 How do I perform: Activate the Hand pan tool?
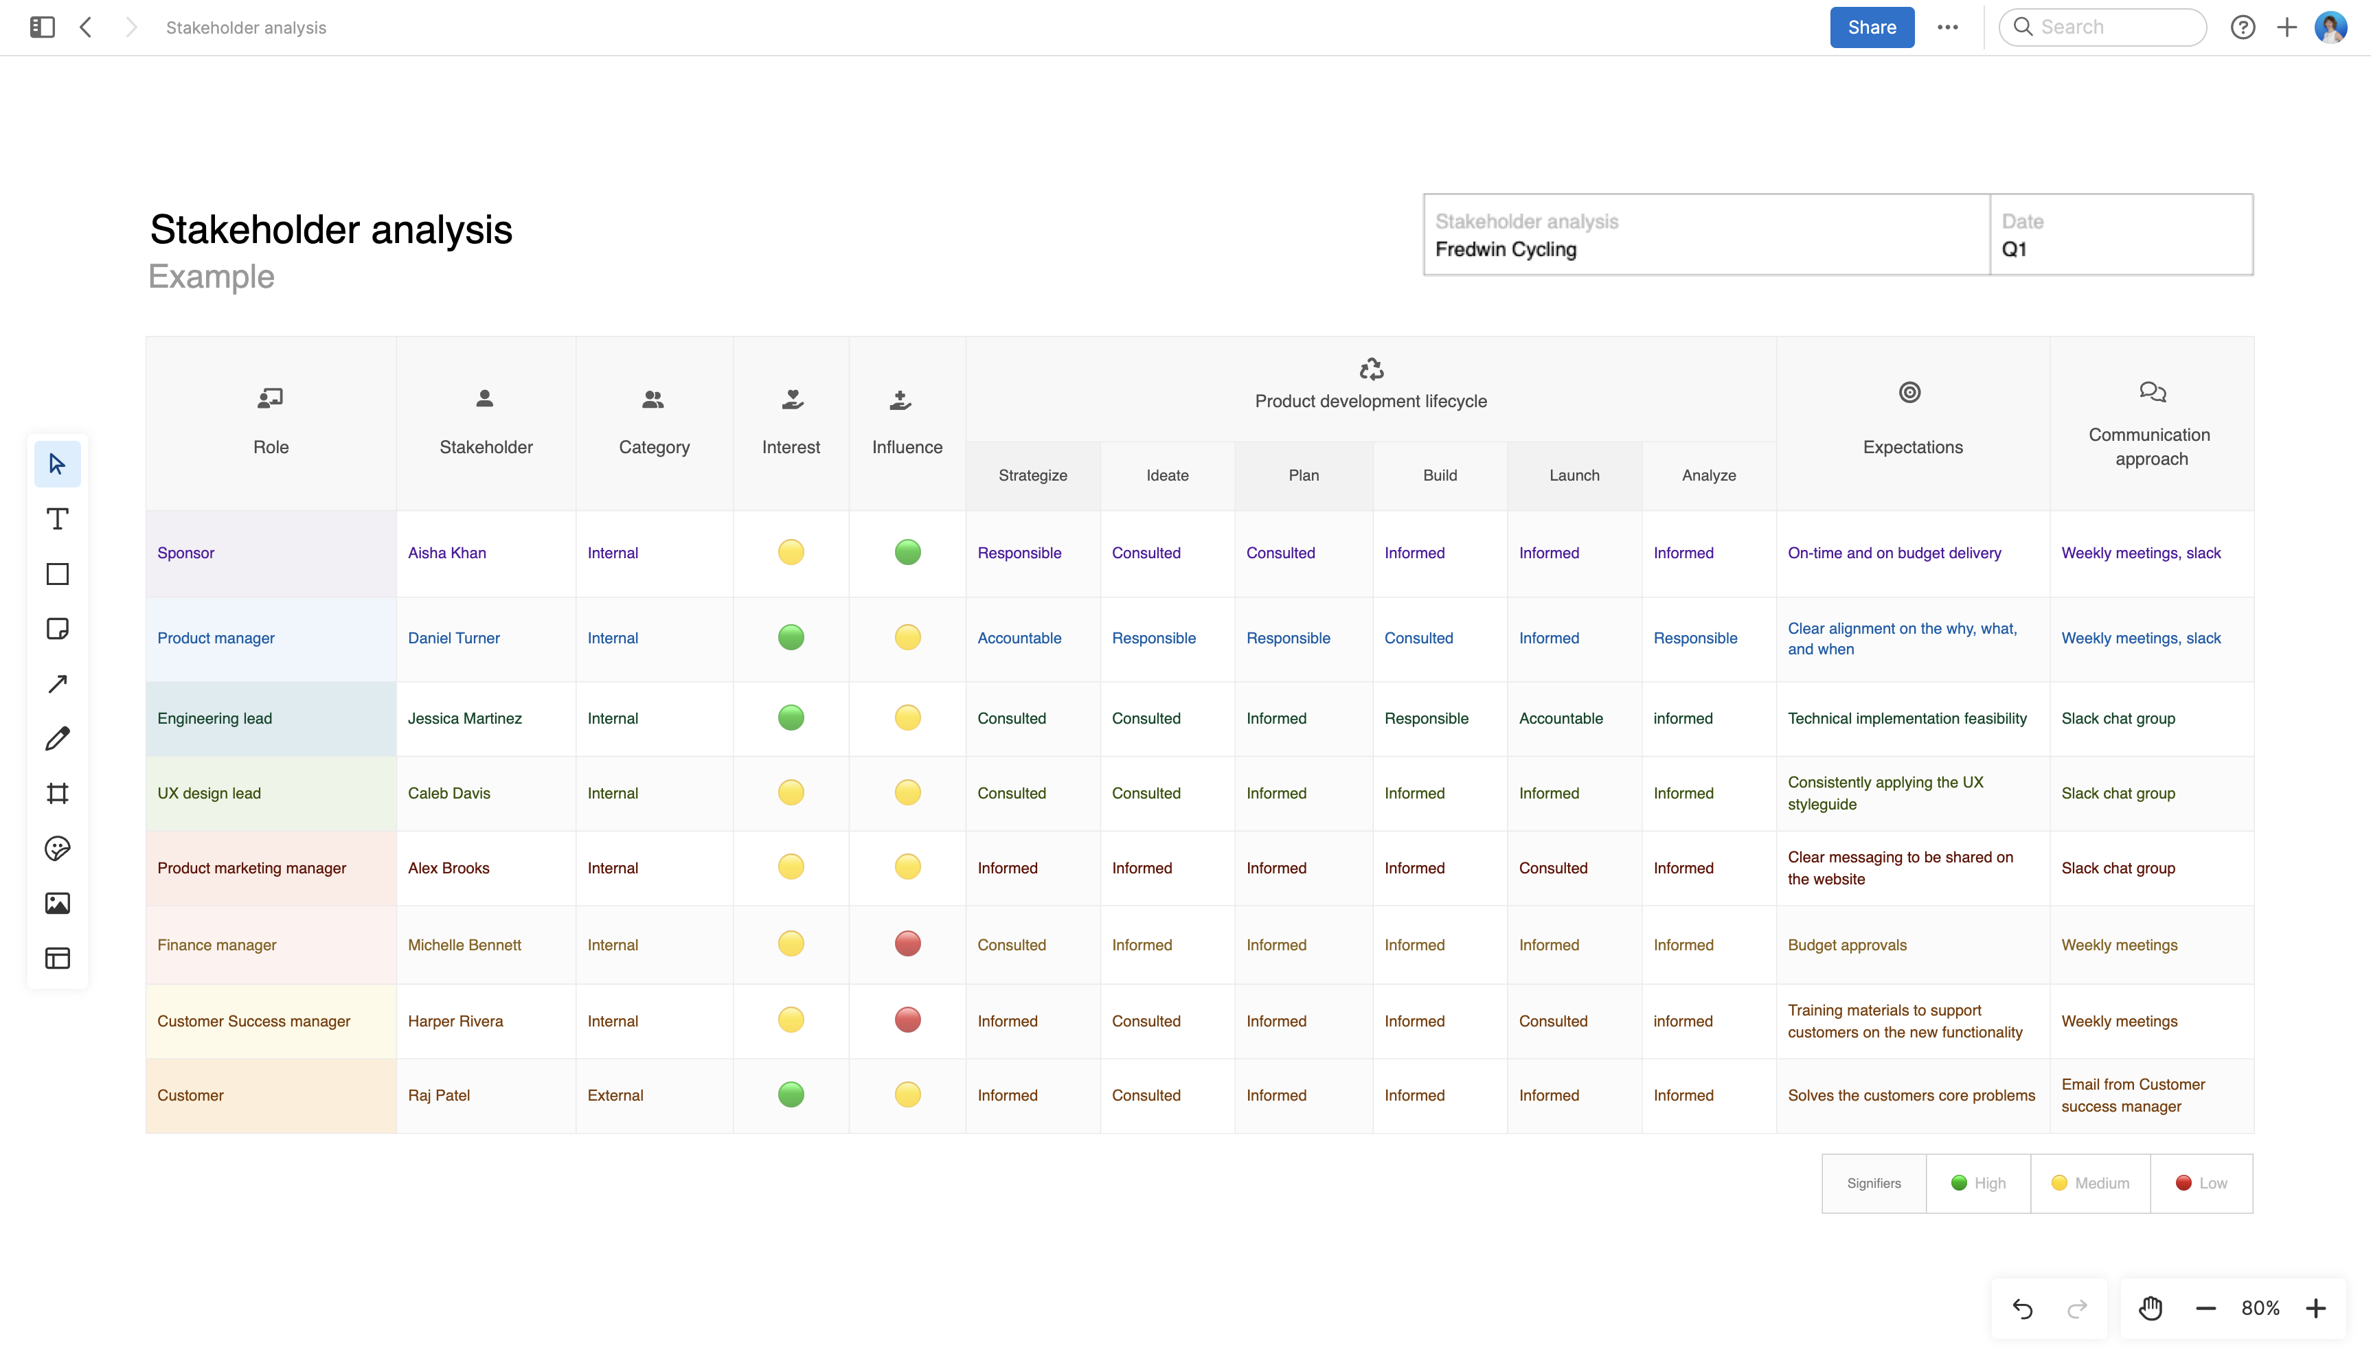2150,1308
